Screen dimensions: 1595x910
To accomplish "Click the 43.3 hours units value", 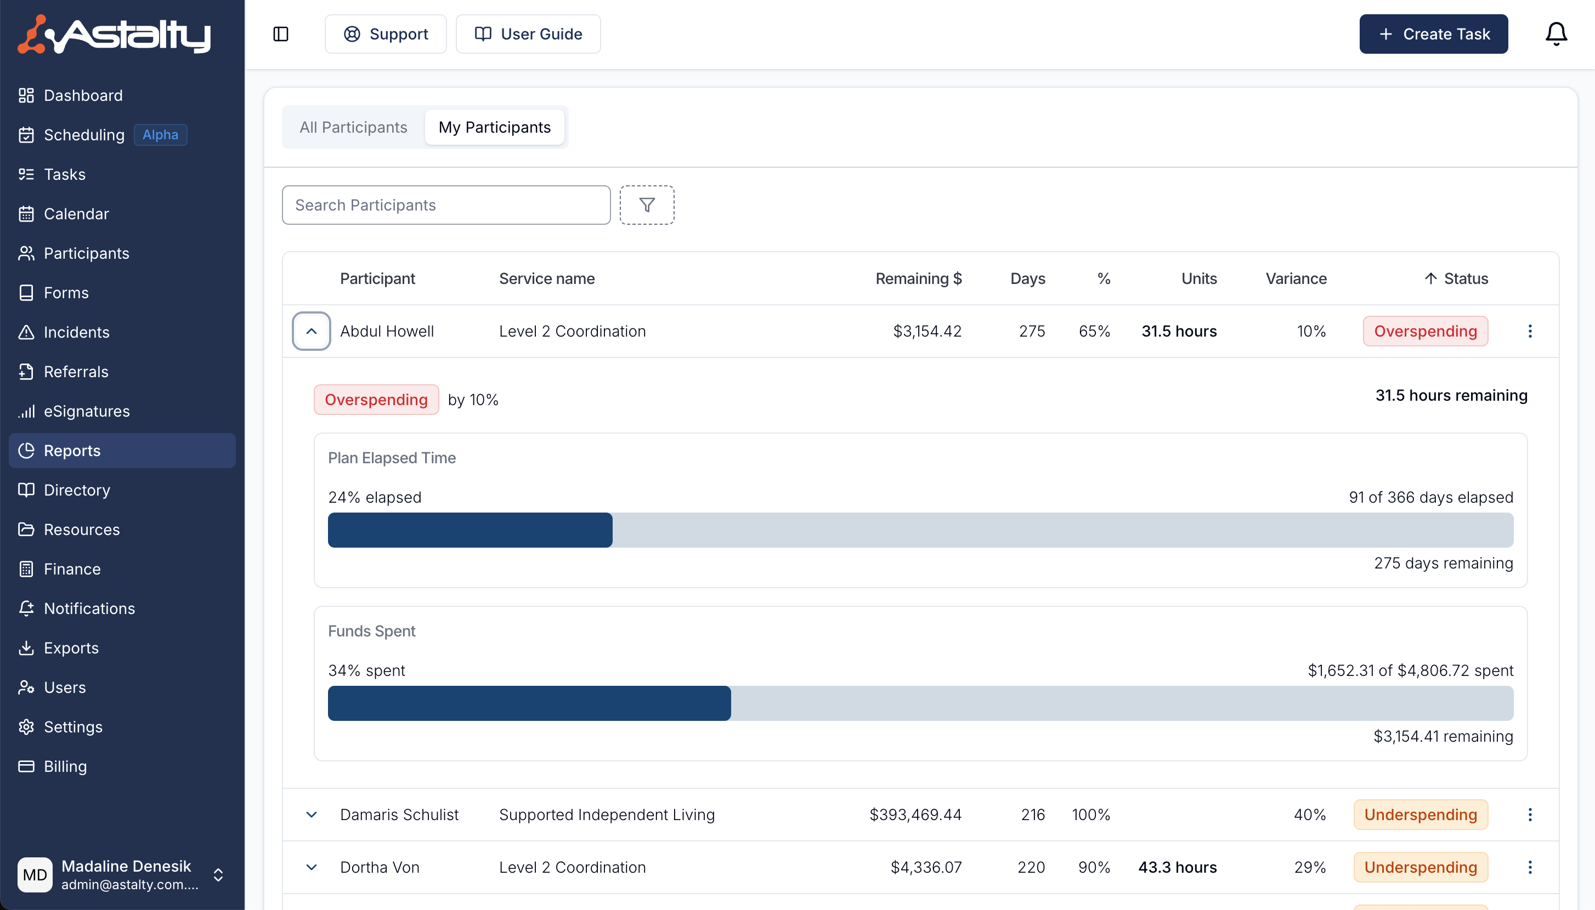I will (x=1178, y=867).
